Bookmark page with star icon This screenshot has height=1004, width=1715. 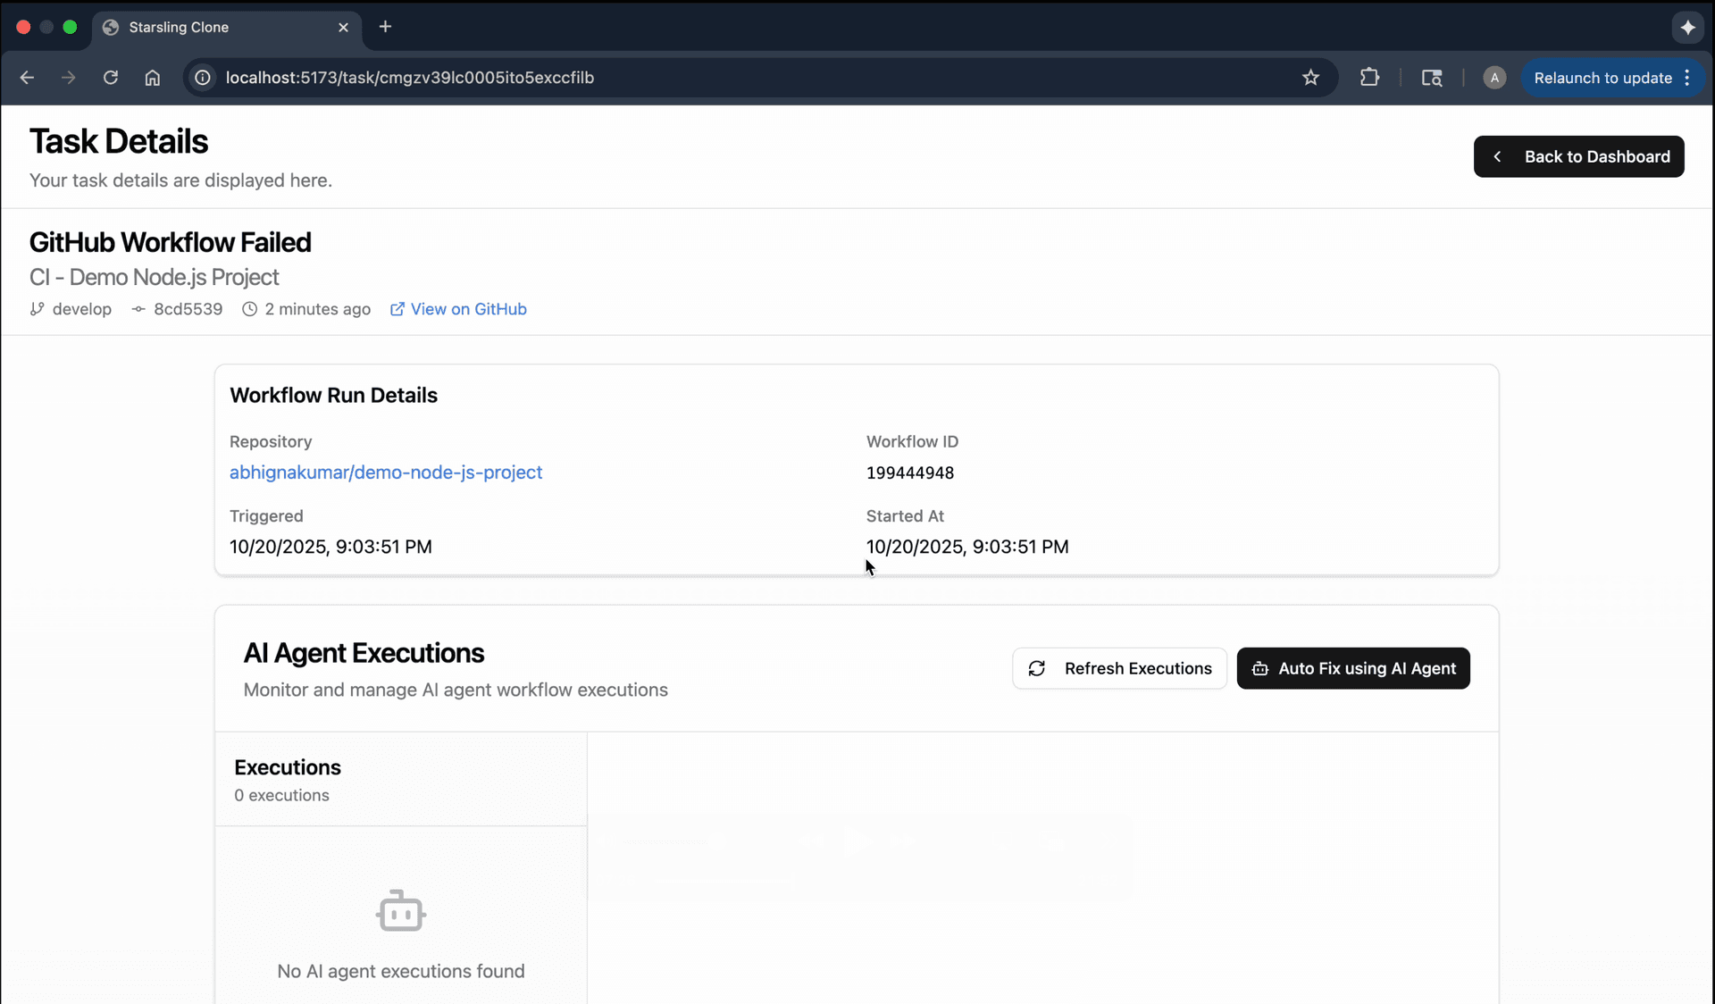(1310, 78)
